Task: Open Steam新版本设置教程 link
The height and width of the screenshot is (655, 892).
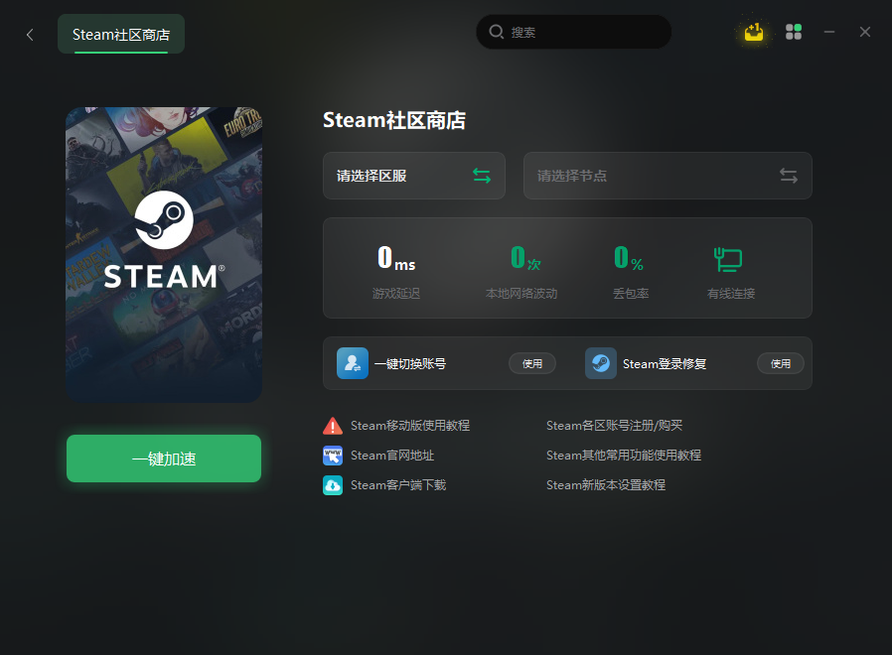Action: pos(606,485)
